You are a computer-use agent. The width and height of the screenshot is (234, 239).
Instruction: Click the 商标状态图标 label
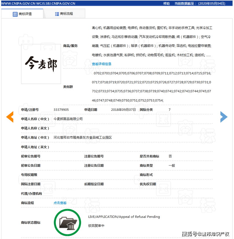31,223
